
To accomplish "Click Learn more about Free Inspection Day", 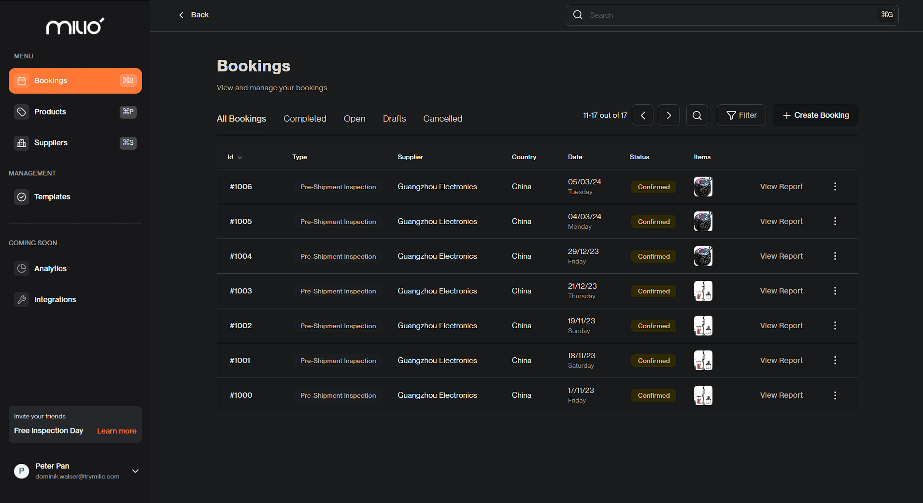I will click(x=117, y=431).
